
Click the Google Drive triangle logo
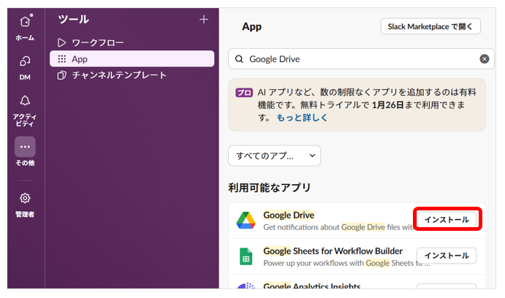(246, 221)
